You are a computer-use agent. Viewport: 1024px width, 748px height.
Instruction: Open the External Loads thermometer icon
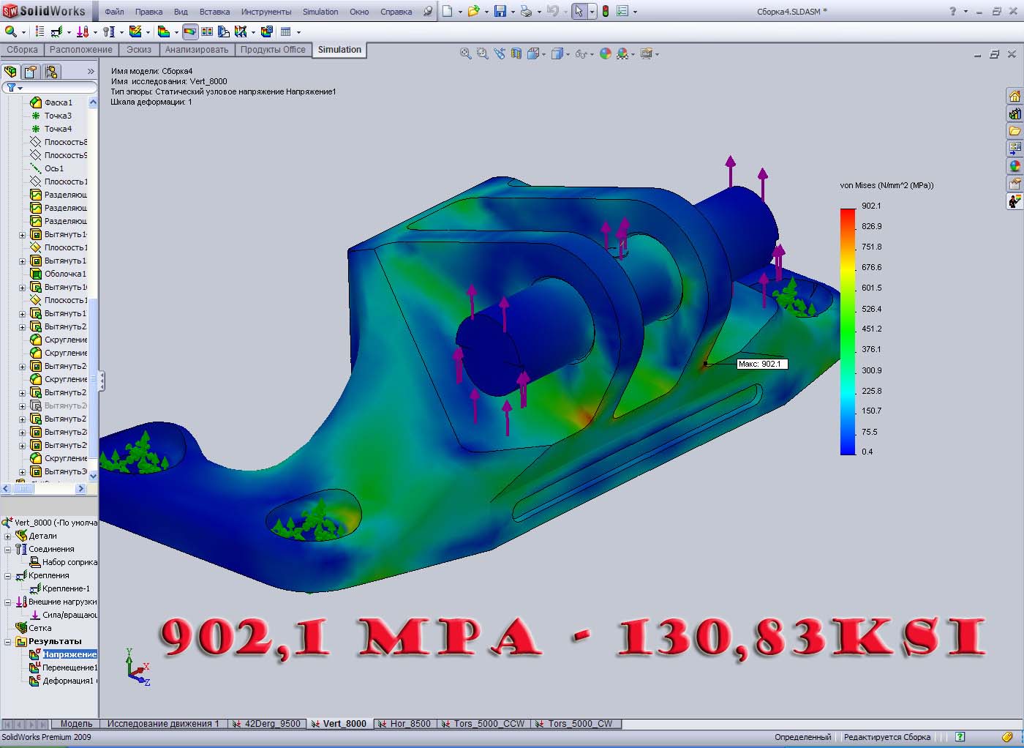point(83,32)
